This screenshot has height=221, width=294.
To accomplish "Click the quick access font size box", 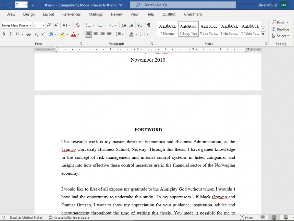I will [21, 5].
